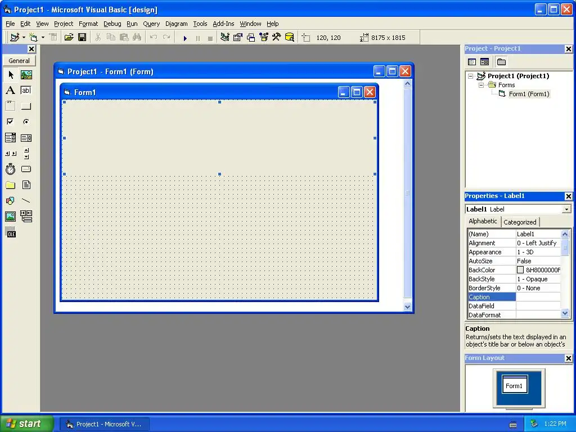
Task: Open the Format menu
Action: point(88,24)
